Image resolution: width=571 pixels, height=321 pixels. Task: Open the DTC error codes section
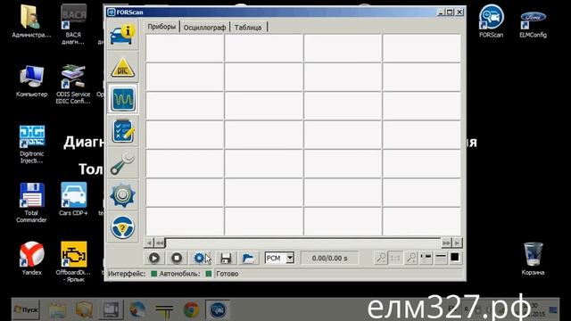pos(123,68)
